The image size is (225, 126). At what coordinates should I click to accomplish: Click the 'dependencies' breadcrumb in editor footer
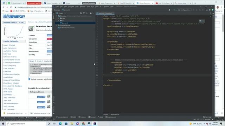click(115, 114)
